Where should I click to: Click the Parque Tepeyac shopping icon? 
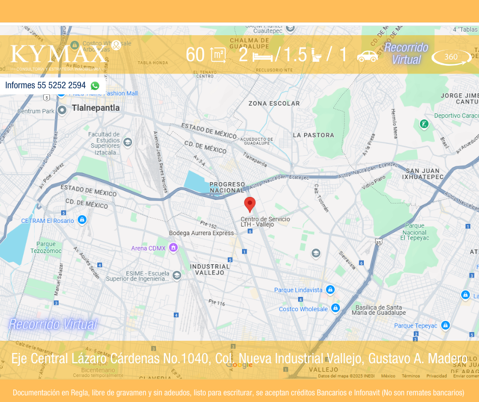coord(445,325)
